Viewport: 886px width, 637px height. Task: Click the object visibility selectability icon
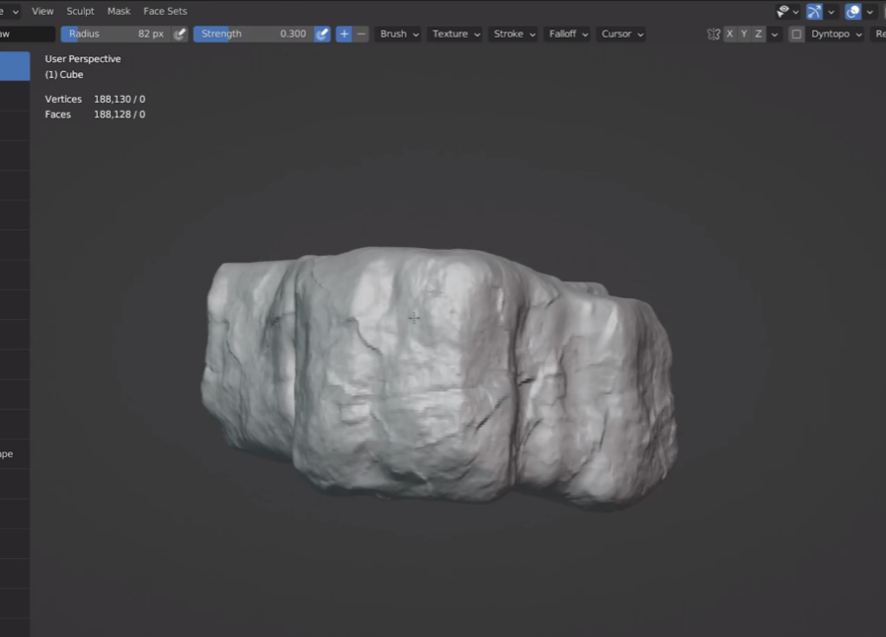[x=782, y=11]
